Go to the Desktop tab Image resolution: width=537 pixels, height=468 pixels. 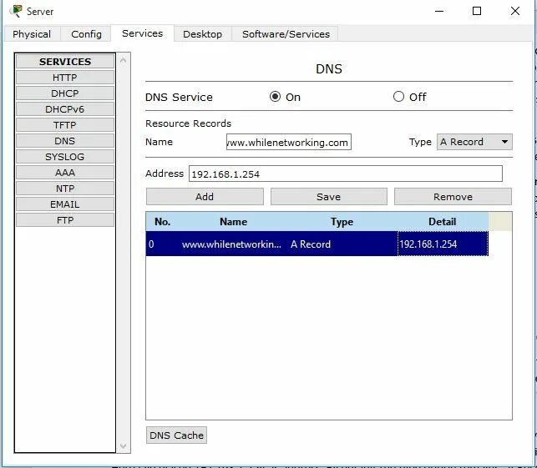click(x=202, y=34)
